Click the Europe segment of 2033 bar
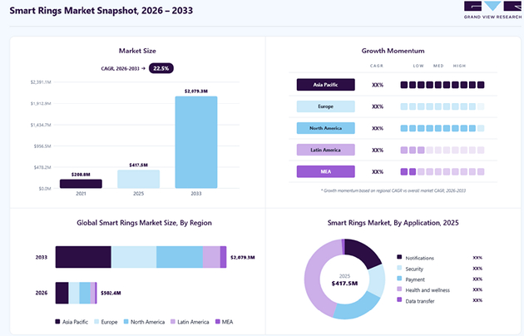524x336 pixels. pyautogui.click(x=134, y=257)
